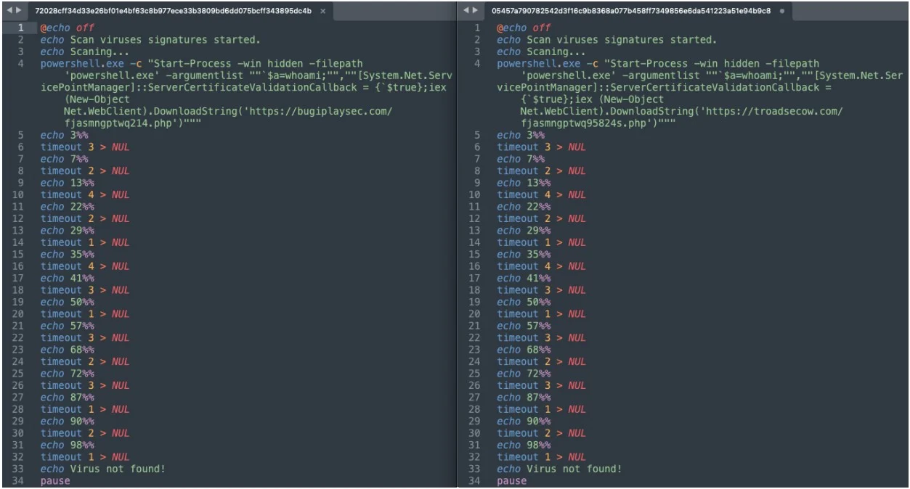Click 'echo 7%%' in the right pane
Image resolution: width=910 pixels, height=489 pixels.
(520, 159)
